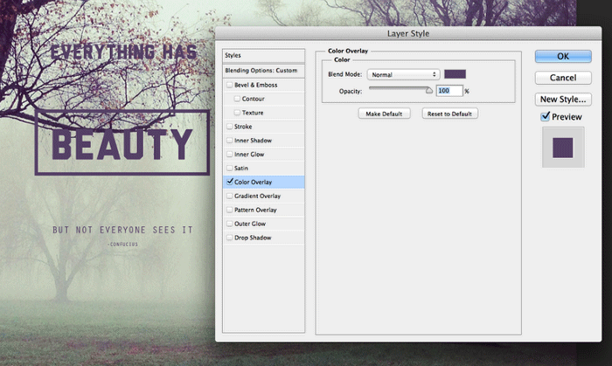Select the Gradient Overlay item
The image size is (612, 366).
257,196
